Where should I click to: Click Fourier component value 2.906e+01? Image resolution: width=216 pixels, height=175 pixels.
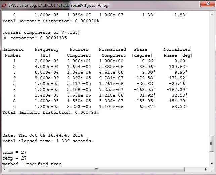(x=79, y=61)
